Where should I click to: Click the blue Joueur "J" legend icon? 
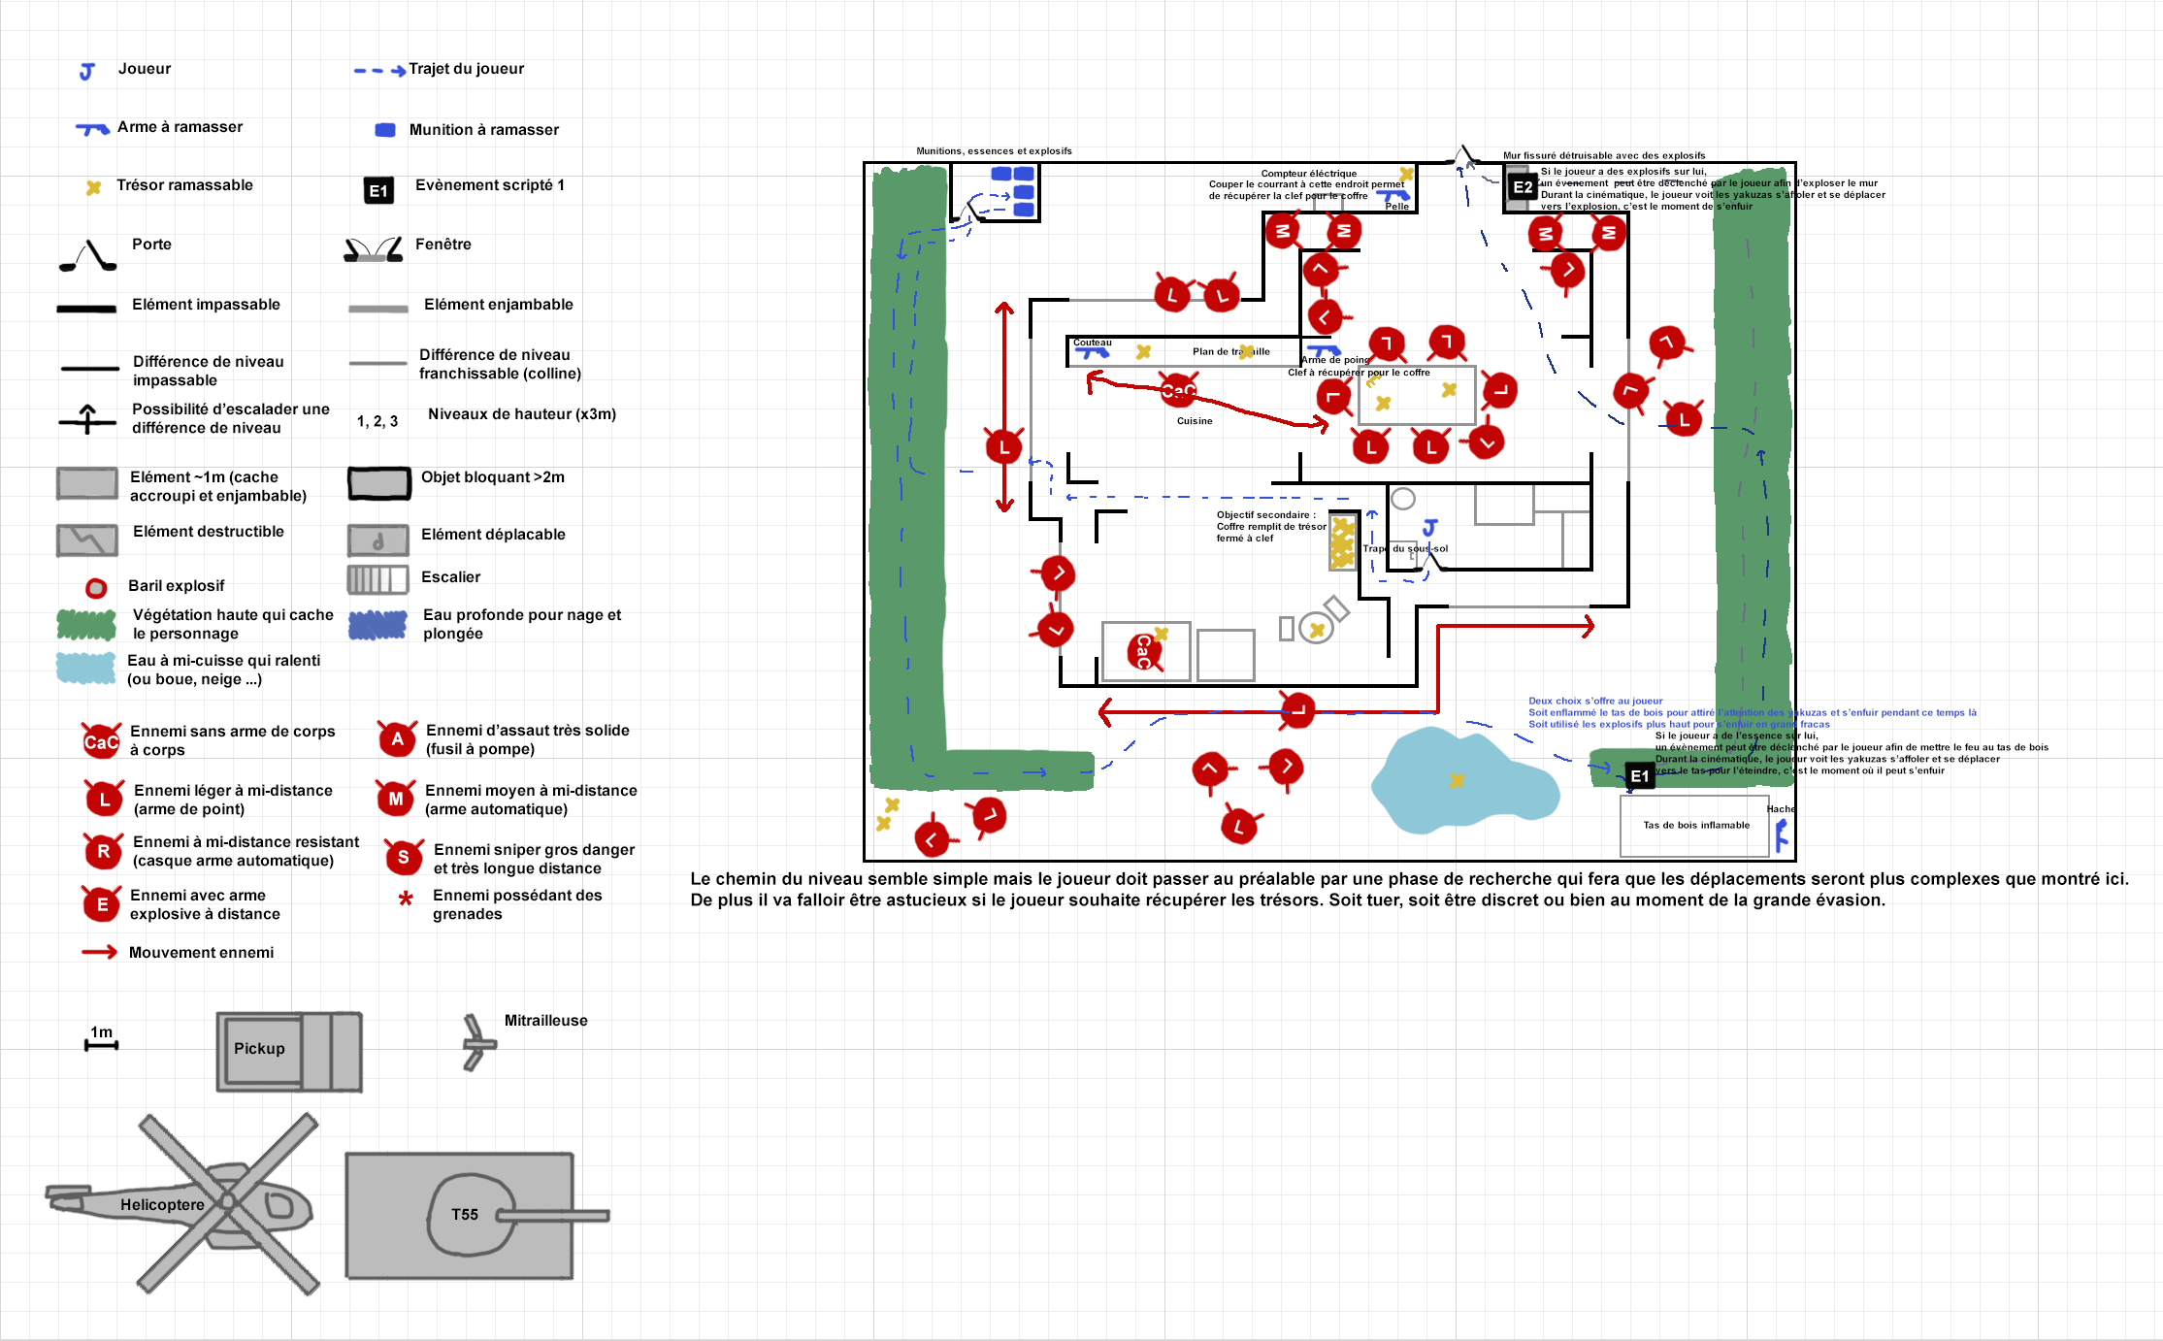[86, 71]
